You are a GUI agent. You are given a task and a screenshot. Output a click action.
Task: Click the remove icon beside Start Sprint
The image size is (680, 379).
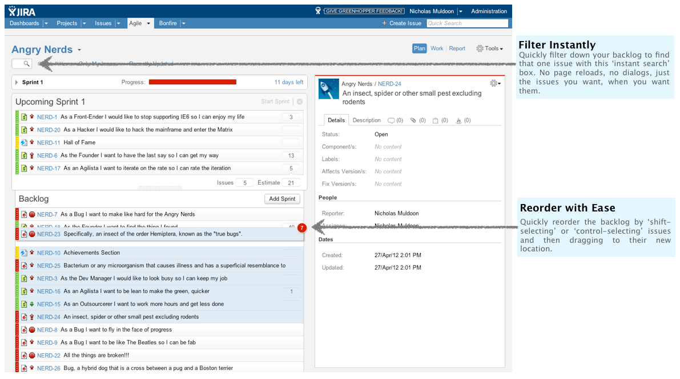point(300,101)
